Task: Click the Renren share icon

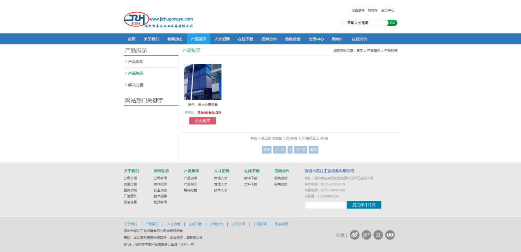Action: [390, 235]
